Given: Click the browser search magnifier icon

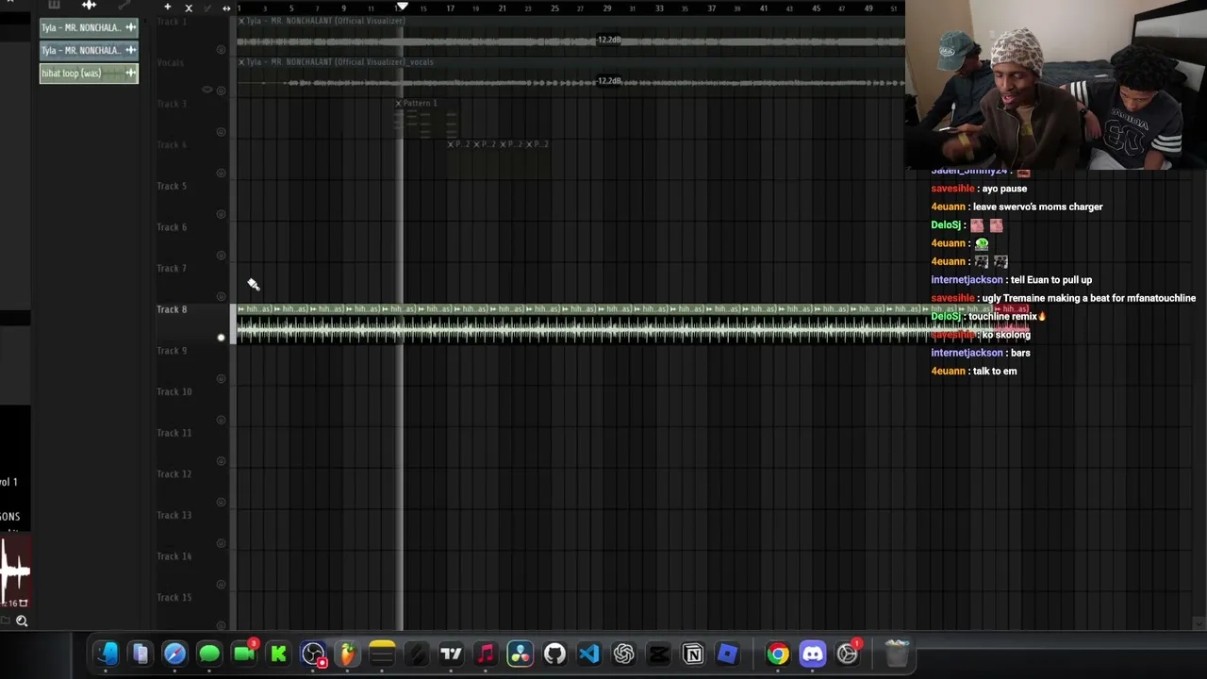Looking at the screenshot, I should [22, 621].
